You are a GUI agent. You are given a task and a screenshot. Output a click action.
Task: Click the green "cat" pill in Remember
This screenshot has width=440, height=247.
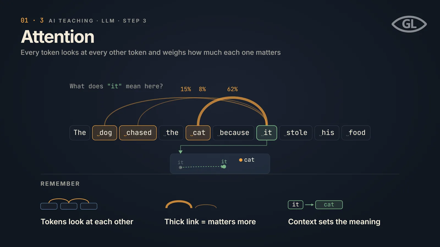(329, 205)
